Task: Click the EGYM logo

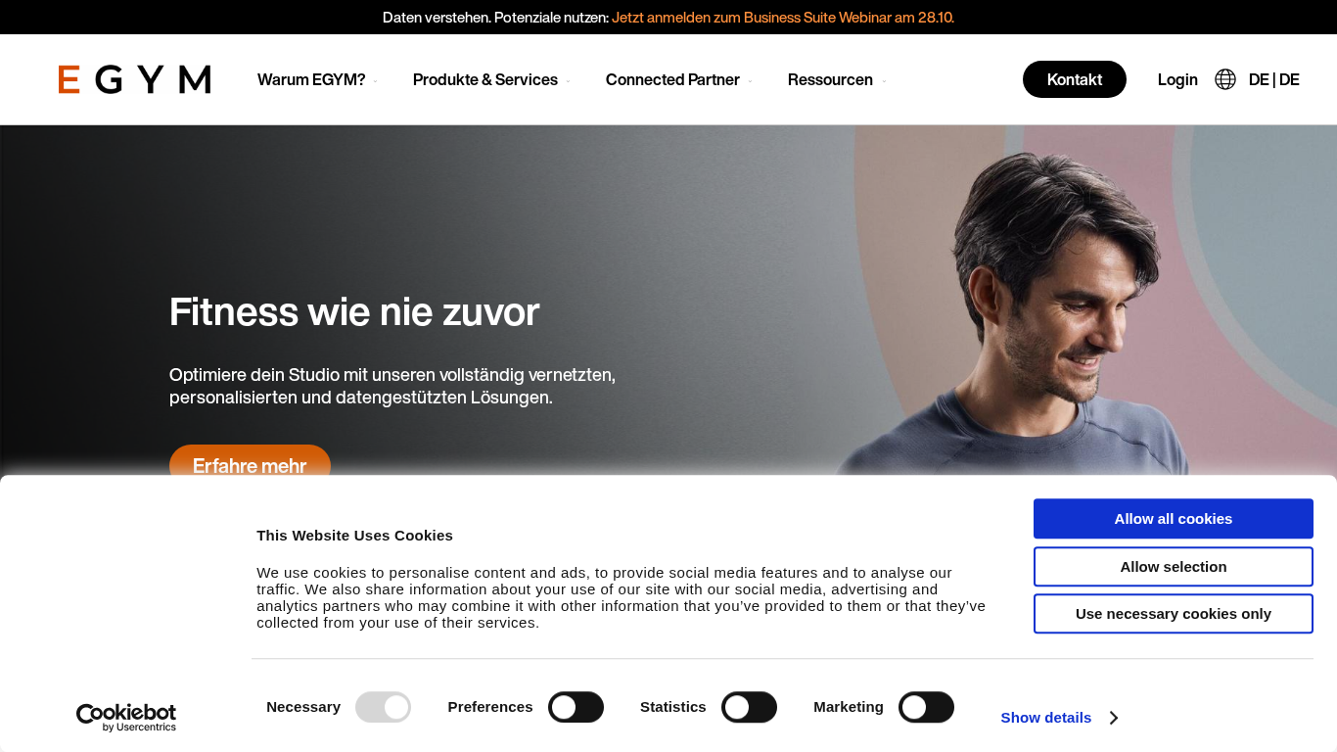Action: pos(134,79)
